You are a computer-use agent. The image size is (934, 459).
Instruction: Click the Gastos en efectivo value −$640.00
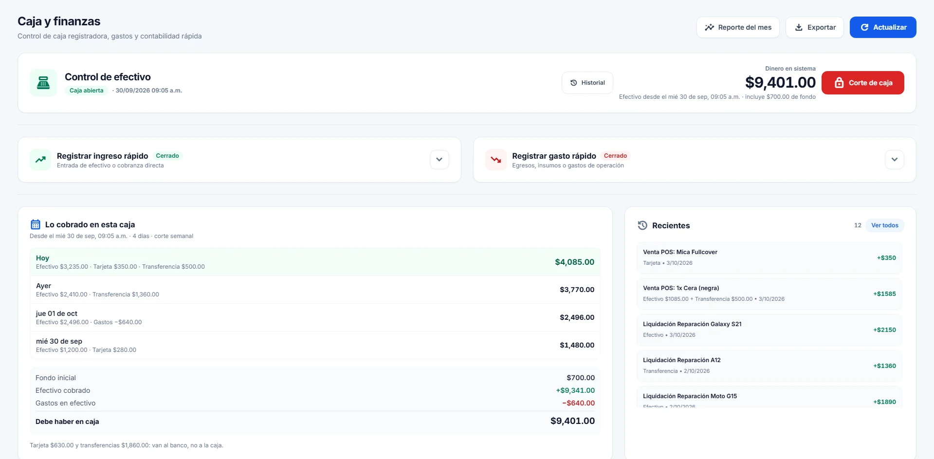click(x=578, y=403)
